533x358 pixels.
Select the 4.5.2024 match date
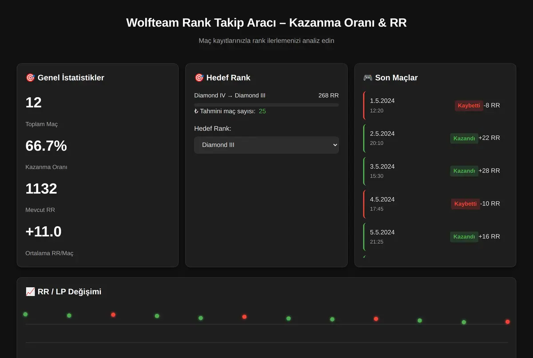pos(382,199)
